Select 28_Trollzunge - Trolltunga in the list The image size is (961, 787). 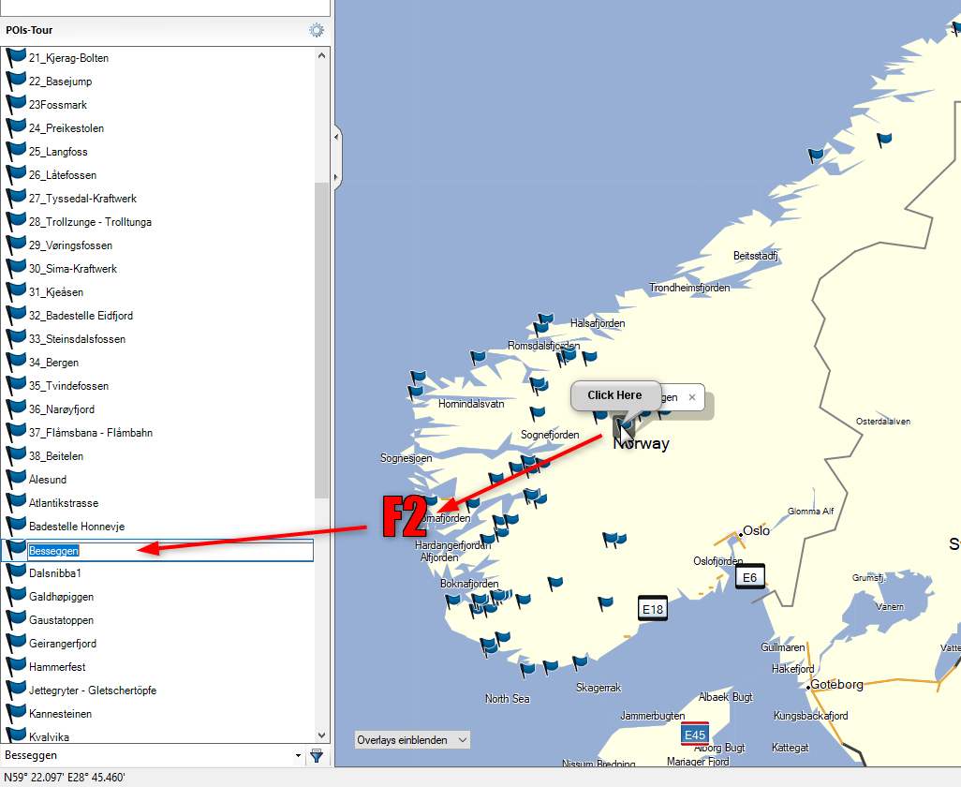tap(90, 222)
